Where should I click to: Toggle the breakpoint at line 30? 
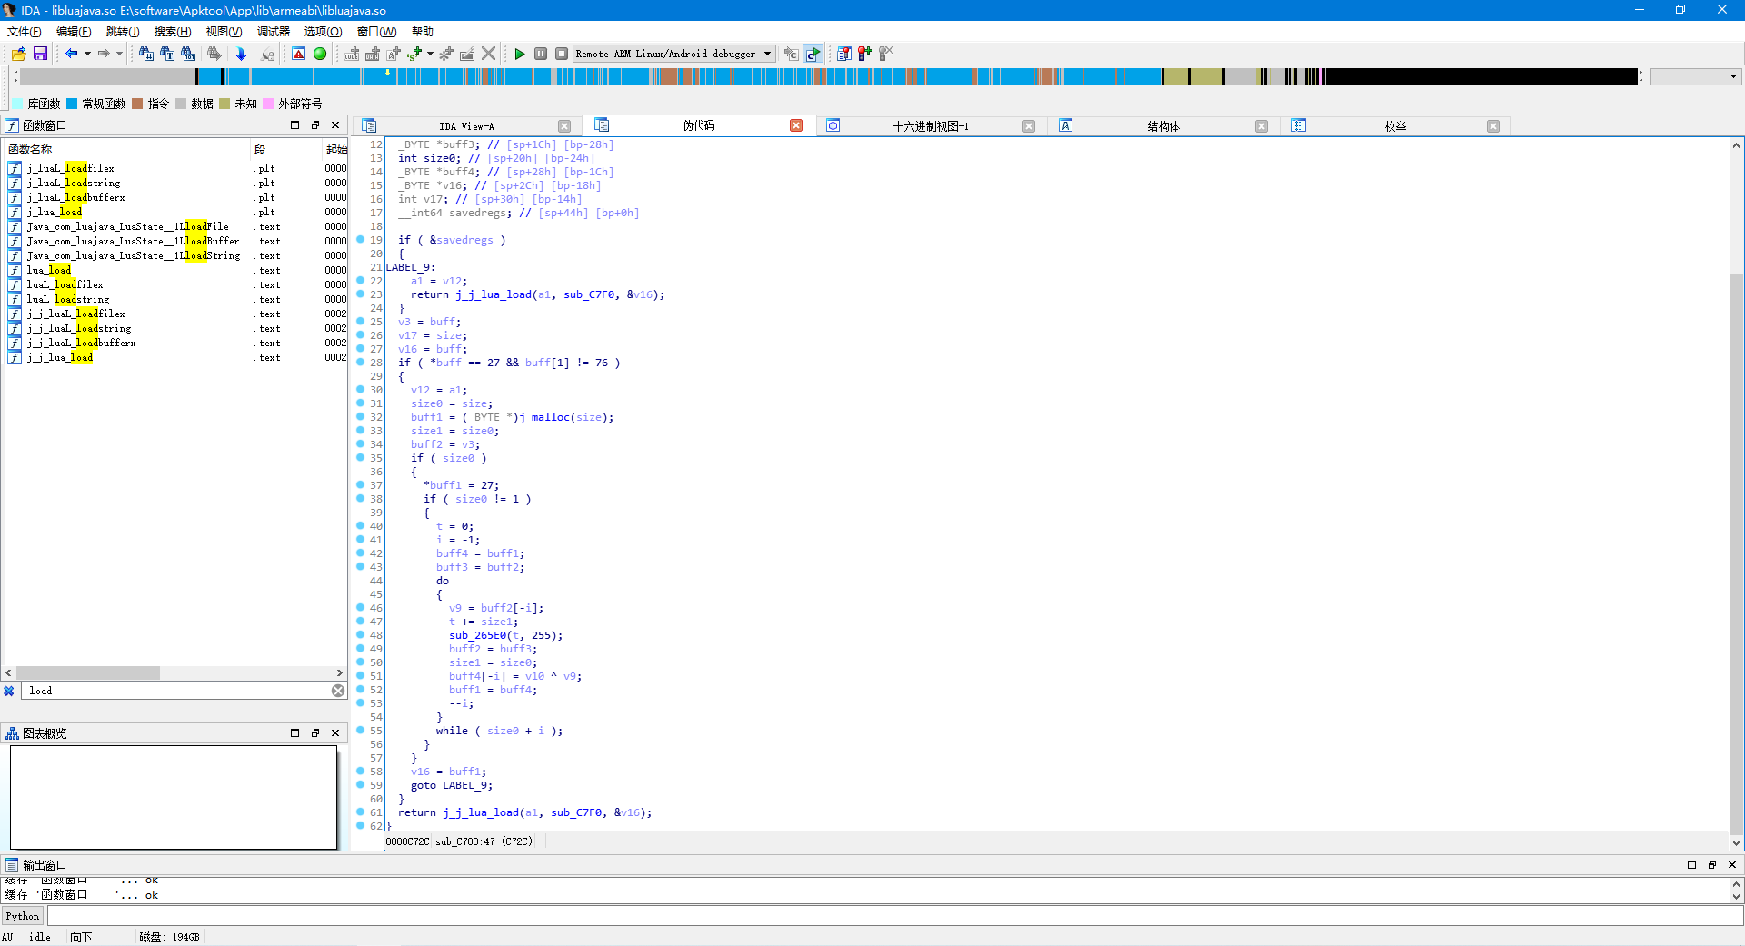pos(362,390)
